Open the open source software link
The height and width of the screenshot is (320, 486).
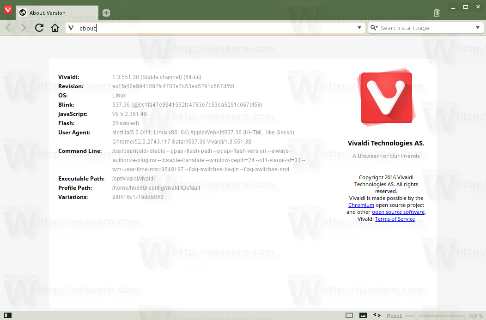tap(398, 212)
